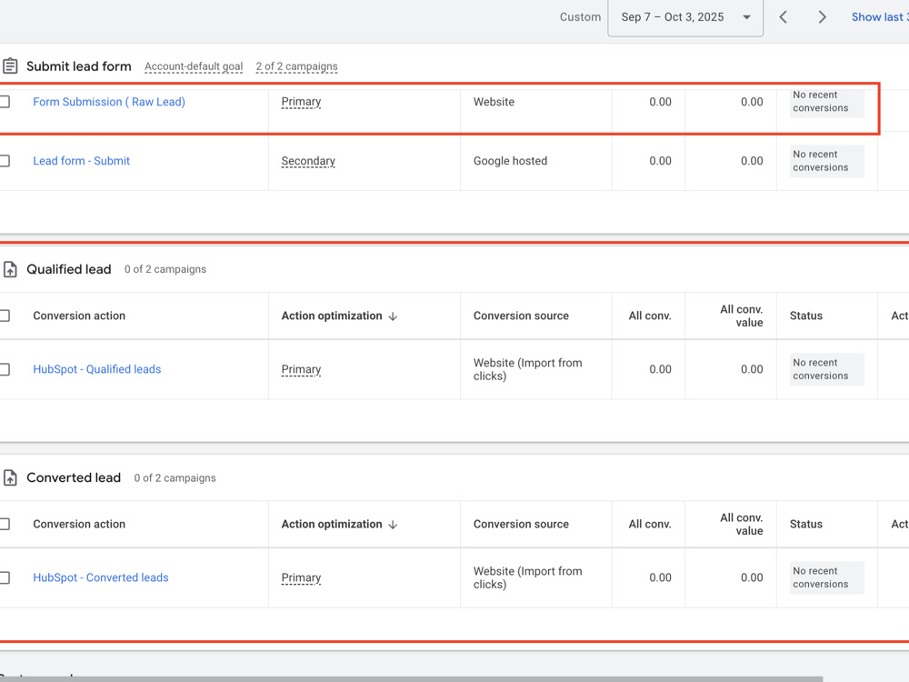Screen dimensions: 909x682
Task: Open Form Submission ( Raw Lead) conversion action
Action: pos(109,102)
